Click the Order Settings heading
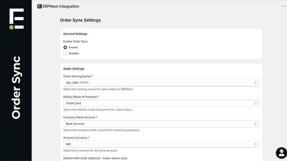 click(74, 69)
